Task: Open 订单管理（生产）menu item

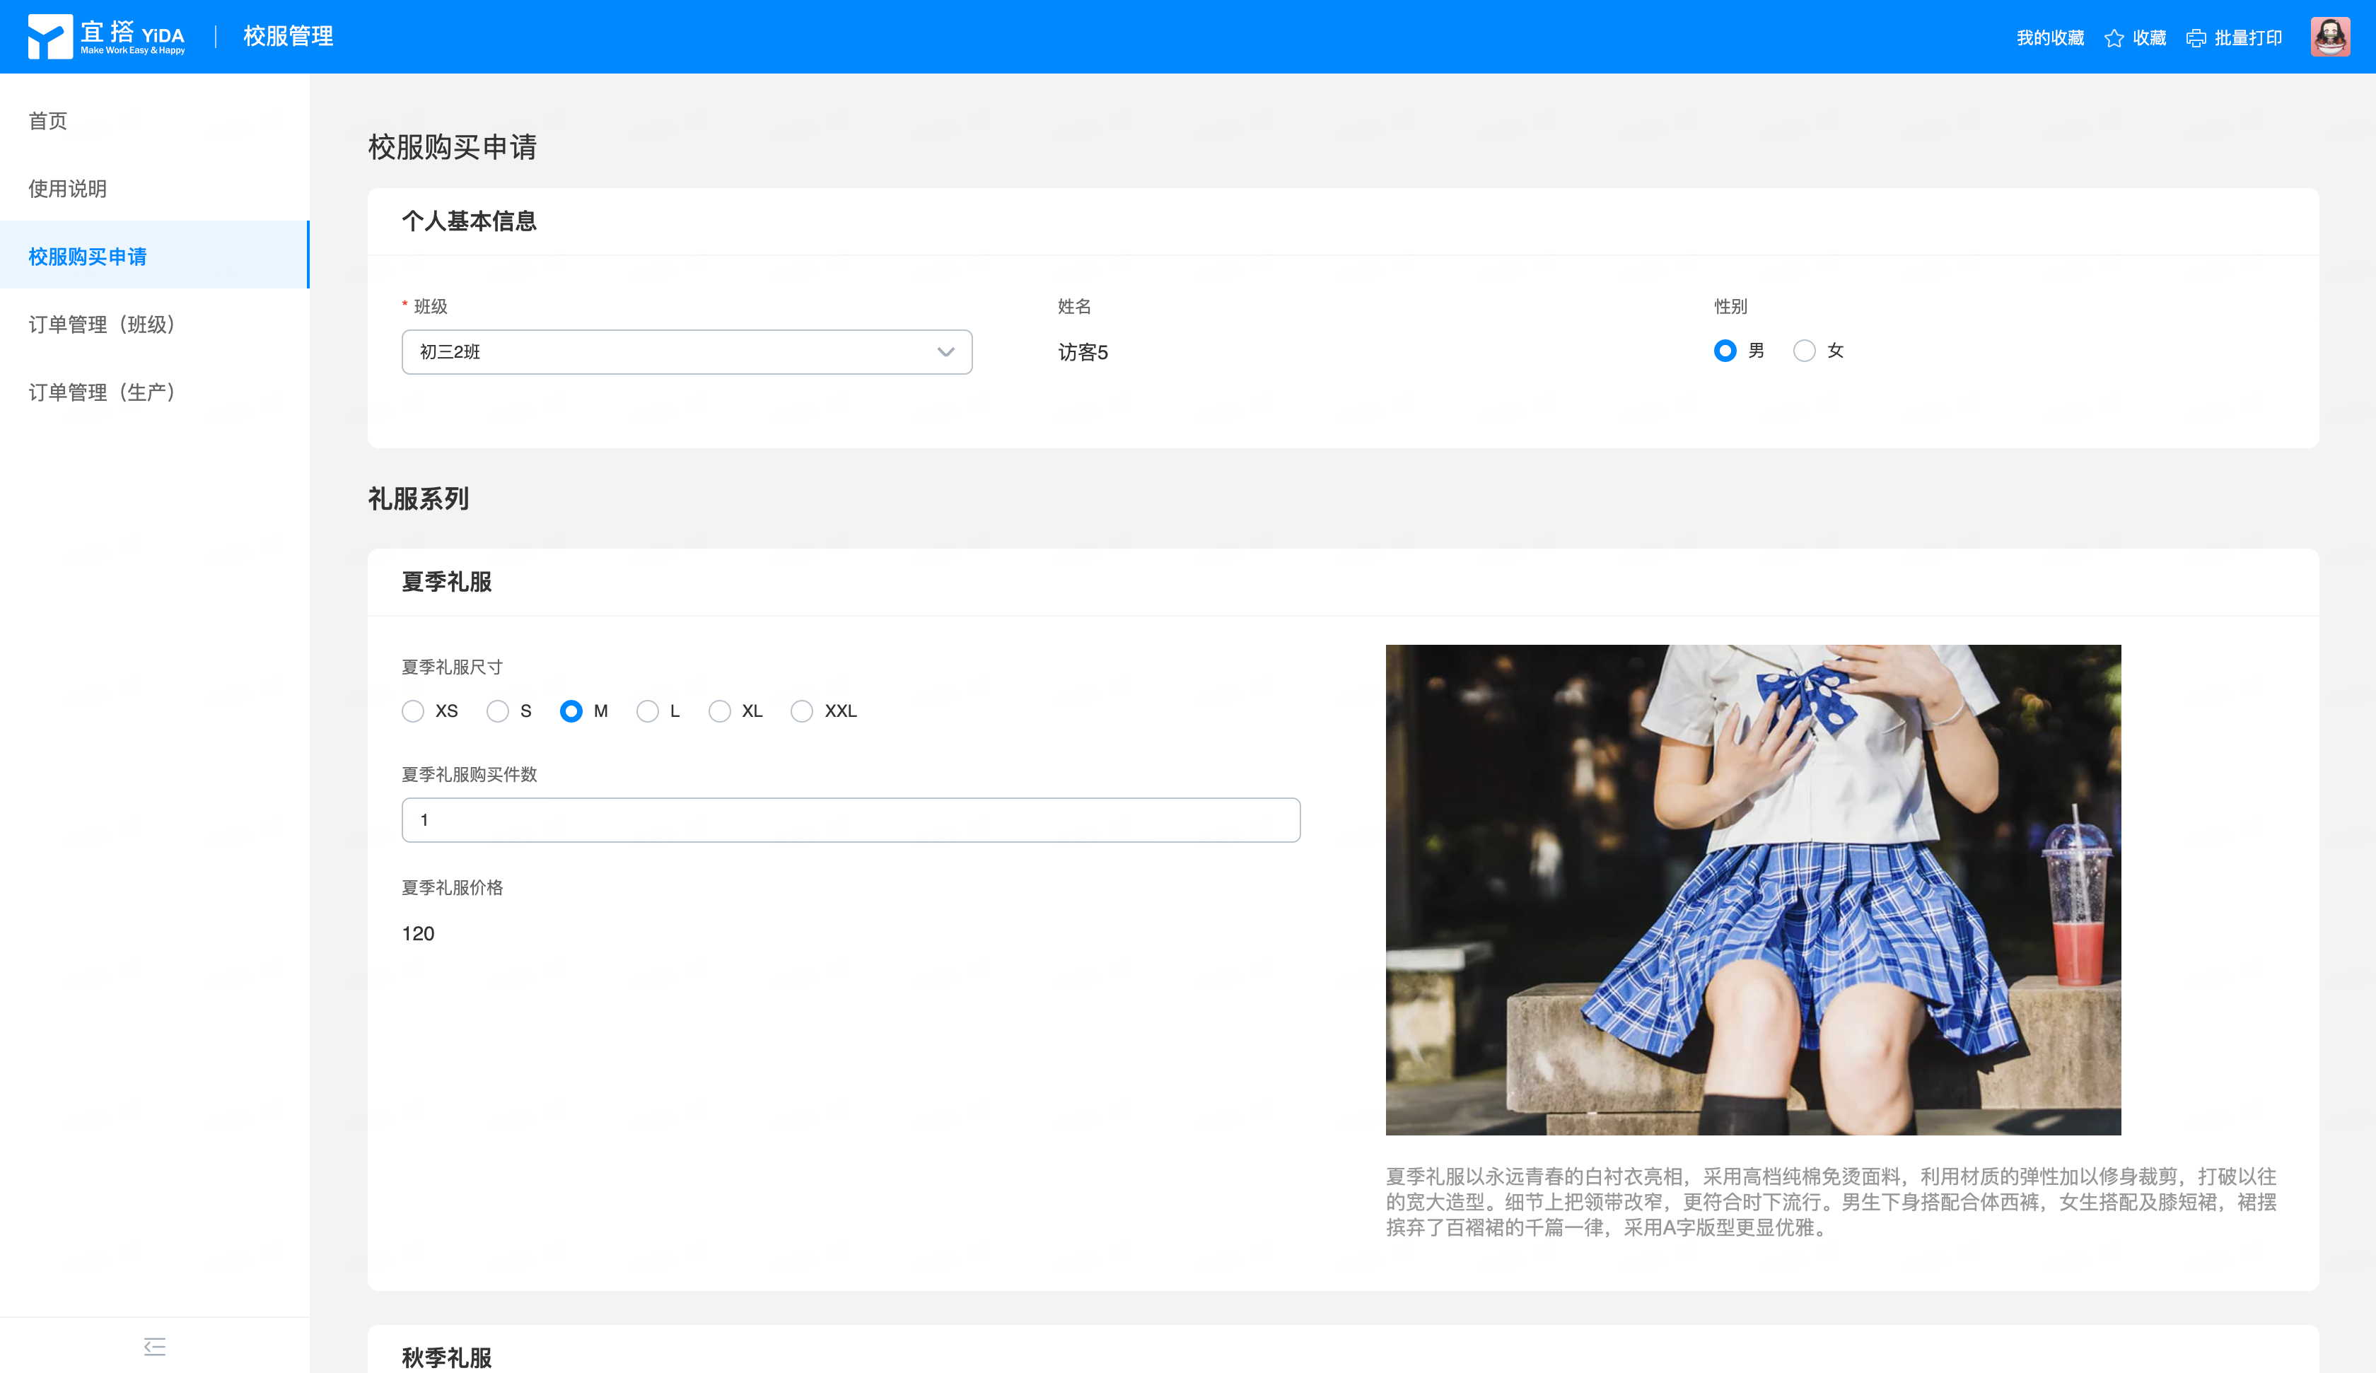Action: pyautogui.click(x=102, y=392)
